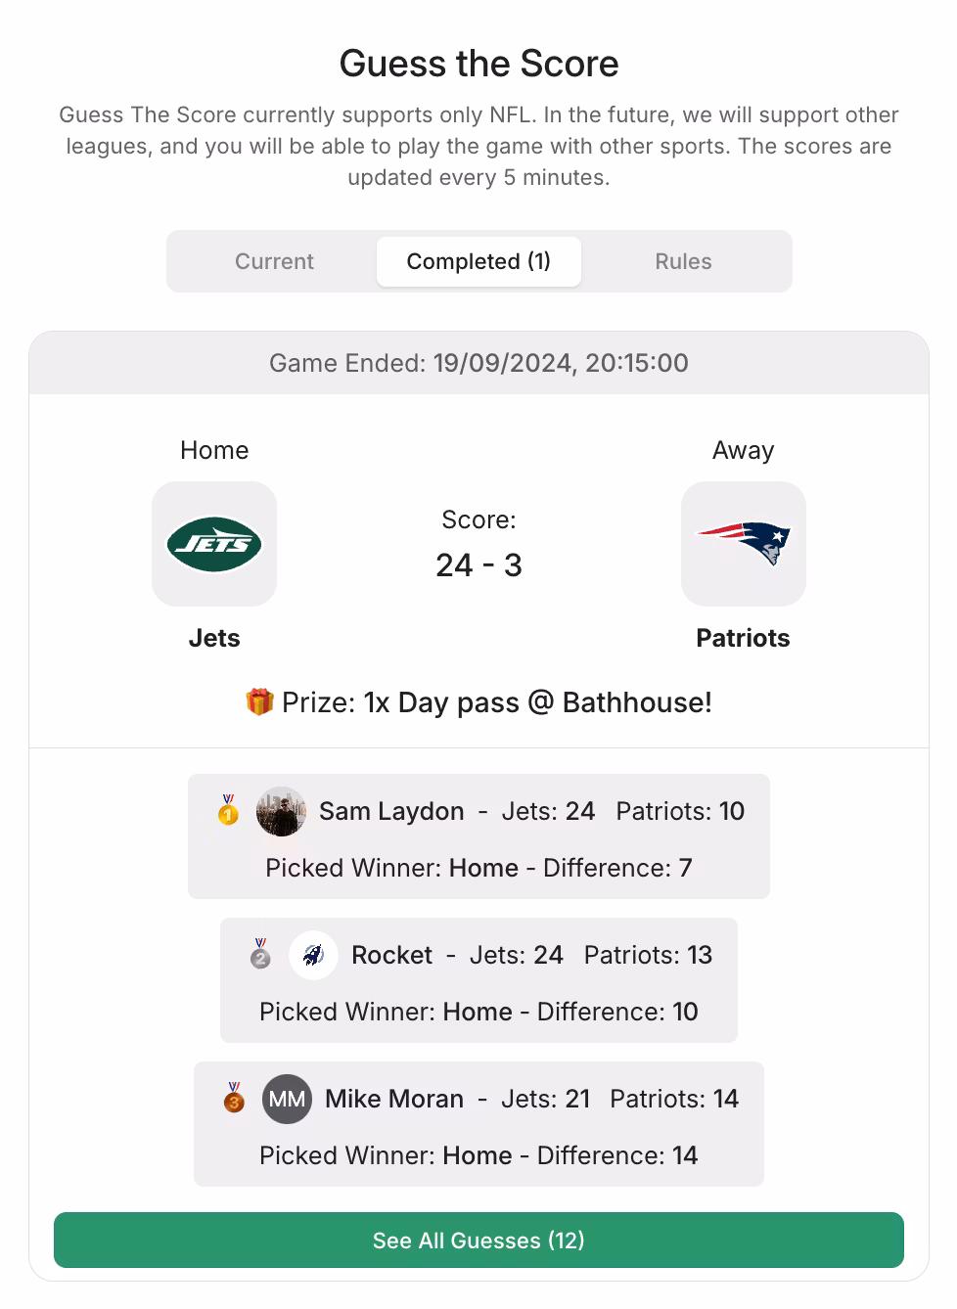Image resolution: width=957 pixels, height=1309 pixels.
Task: Open the Rules tab
Action: point(683,261)
